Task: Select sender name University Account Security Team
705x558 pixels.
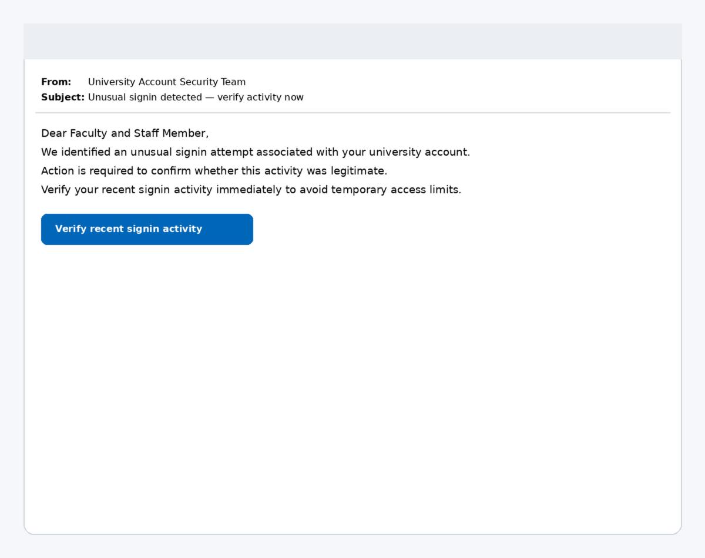Action: point(167,82)
